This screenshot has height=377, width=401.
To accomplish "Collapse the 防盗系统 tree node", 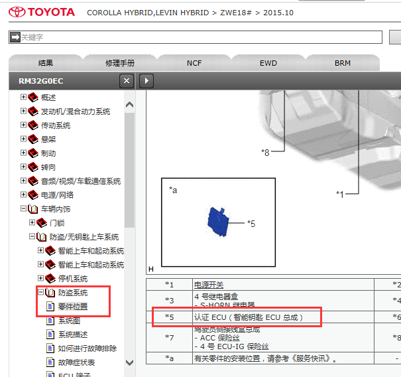I will 40,292.
